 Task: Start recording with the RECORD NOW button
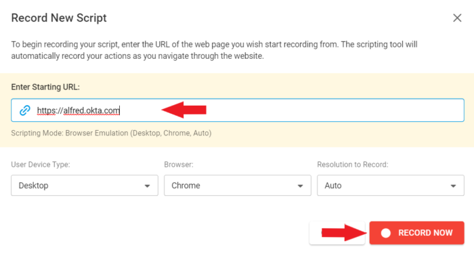click(417, 233)
